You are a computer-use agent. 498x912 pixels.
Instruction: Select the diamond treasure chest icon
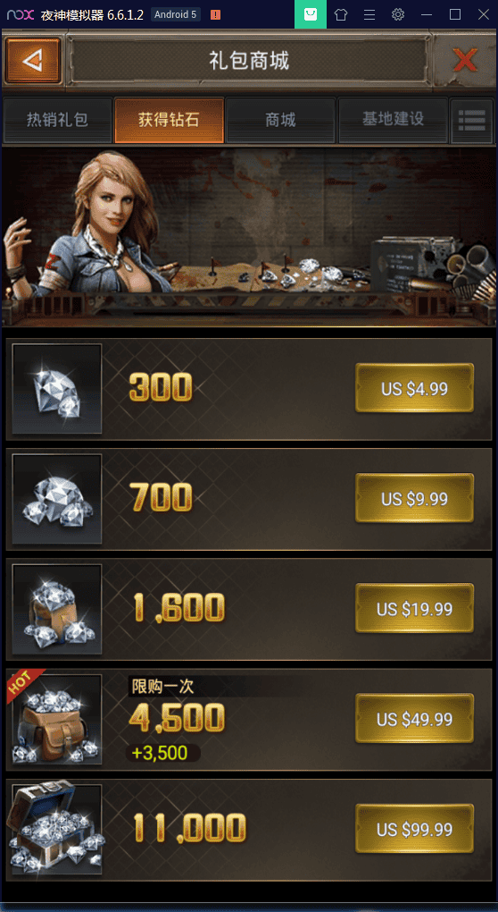coord(57,829)
